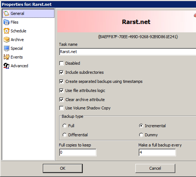Select the Full backup type

pos(65,126)
